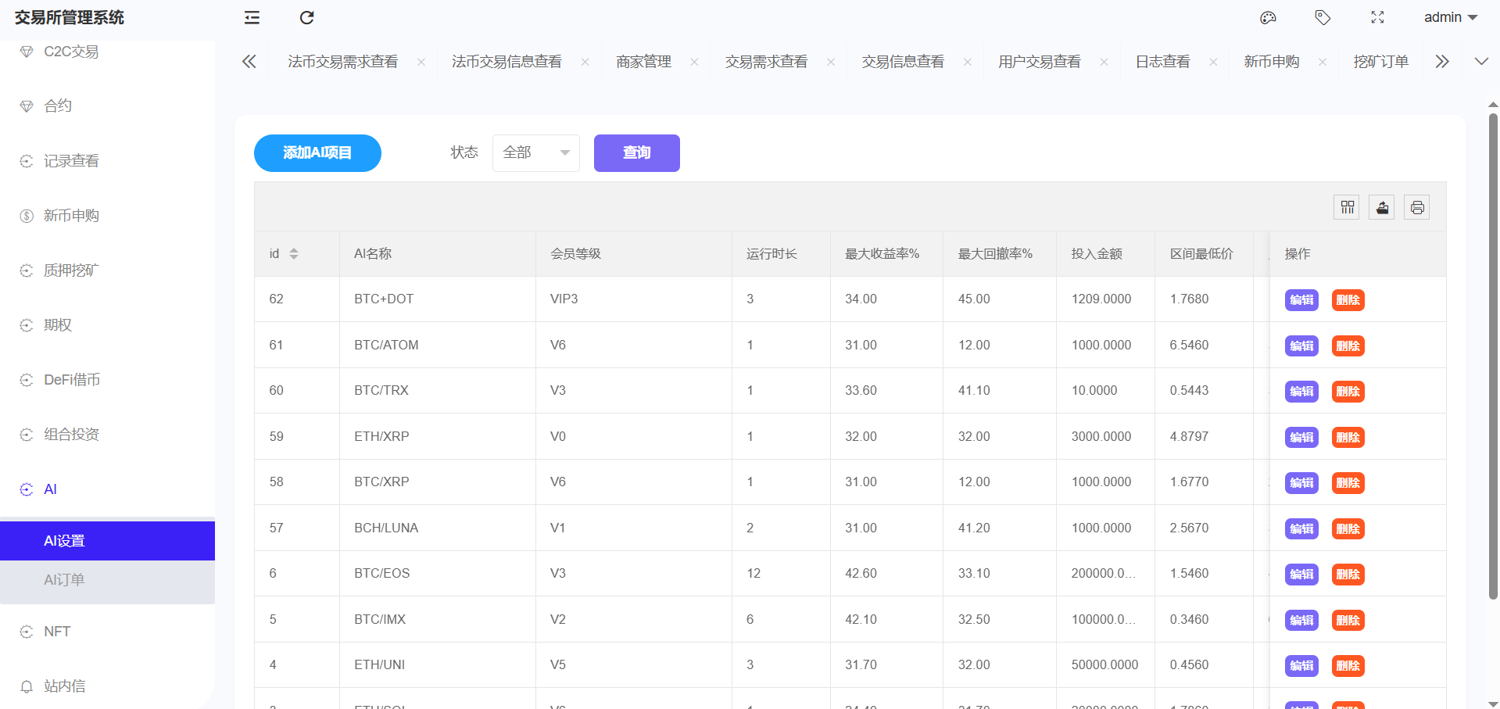The height and width of the screenshot is (709, 1500).
Task: Open the theme palette icon
Action: coord(1268,17)
